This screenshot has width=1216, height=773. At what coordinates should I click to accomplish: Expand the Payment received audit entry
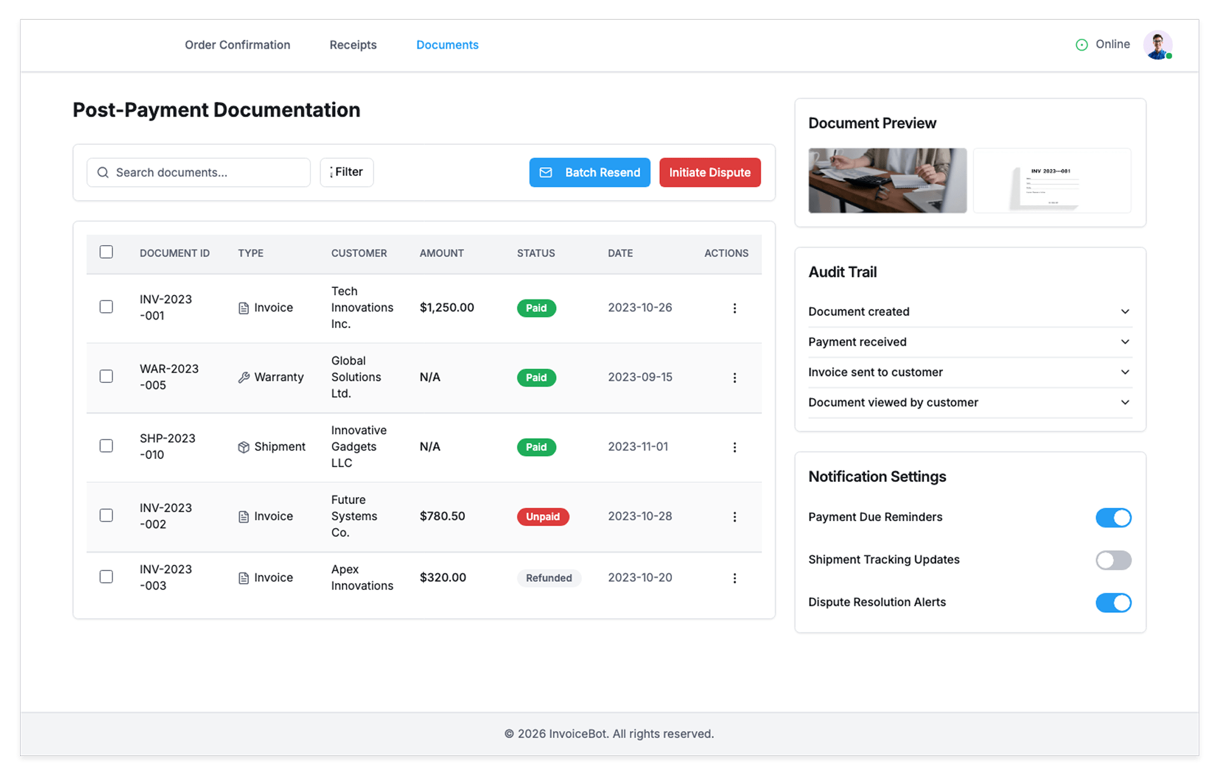(x=1124, y=342)
